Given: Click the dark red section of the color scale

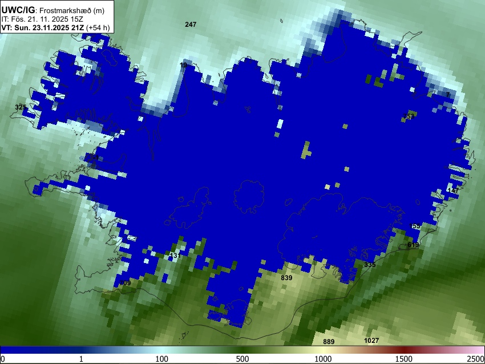Looking at the screenshot, I should (403, 350).
